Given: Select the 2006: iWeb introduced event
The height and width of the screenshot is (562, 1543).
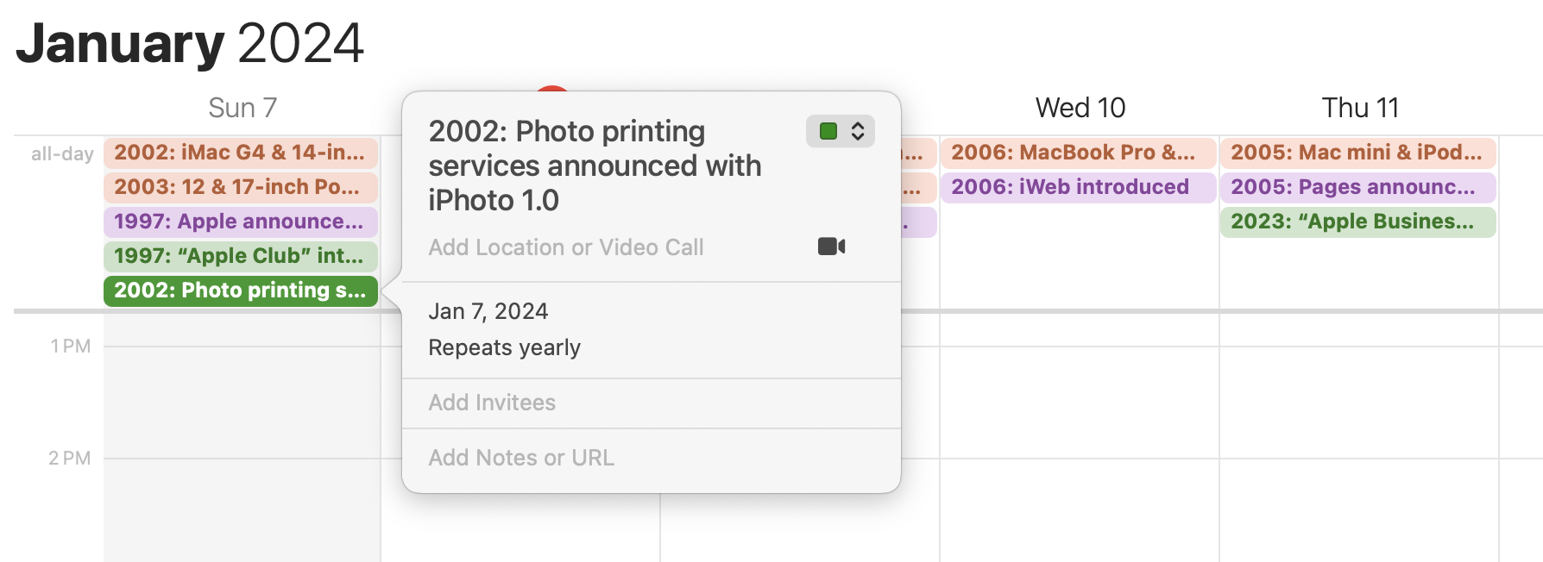Looking at the screenshot, I should [x=1079, y=187].
